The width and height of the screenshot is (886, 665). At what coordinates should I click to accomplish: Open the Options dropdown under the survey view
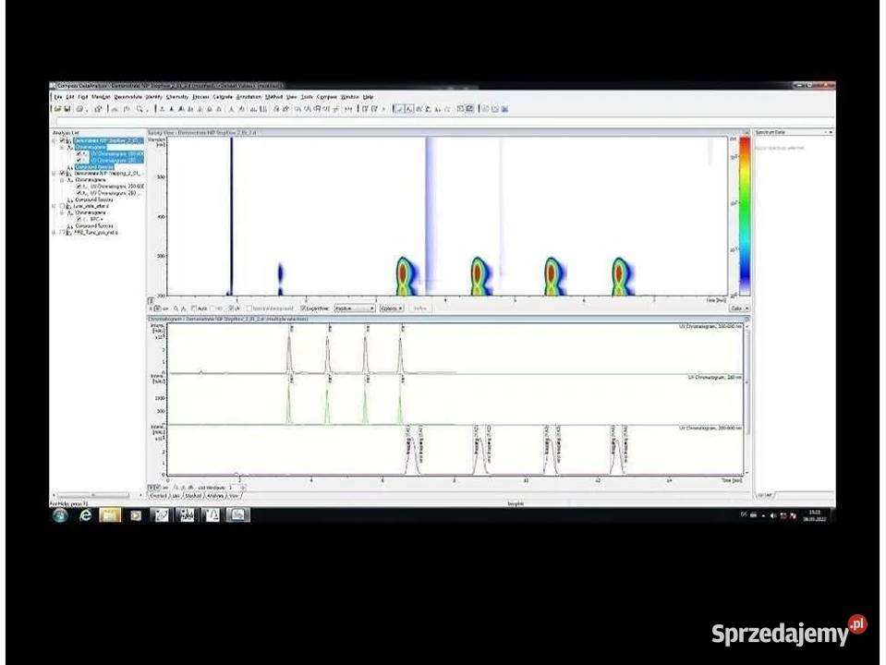pyautogui.click(x=391, y=308)
